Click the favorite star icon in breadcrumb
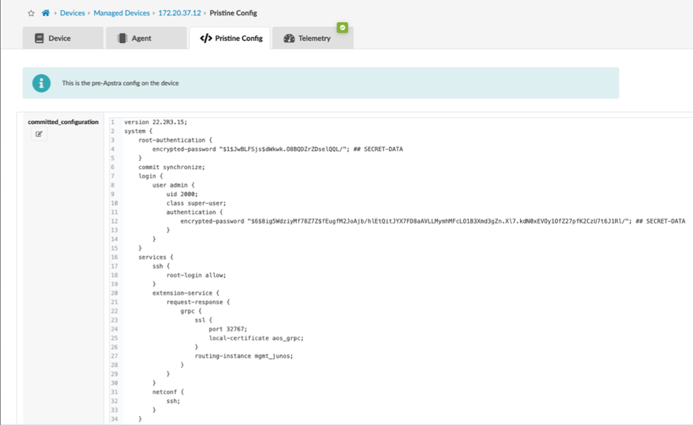The height and width of the screenshot is (425, 693). (31, 13)
